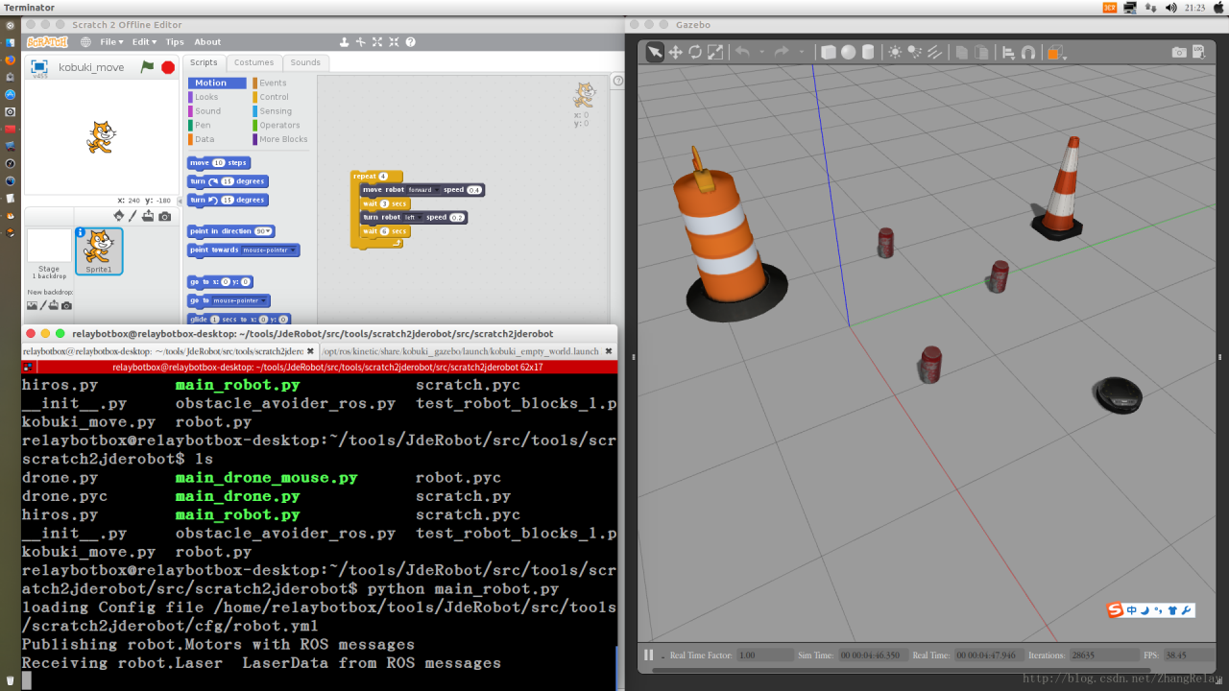Add a point light in Gazebo

tap(895, 52)
